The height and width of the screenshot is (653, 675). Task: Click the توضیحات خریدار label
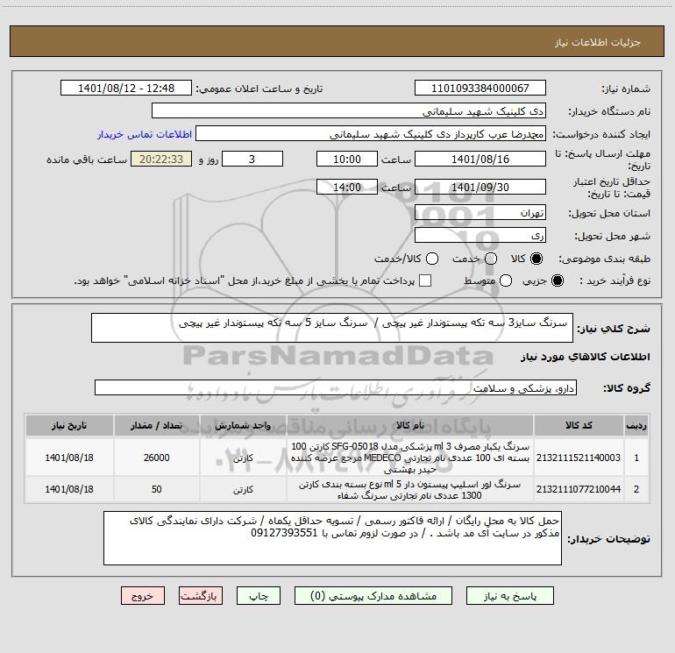(608, 538)
